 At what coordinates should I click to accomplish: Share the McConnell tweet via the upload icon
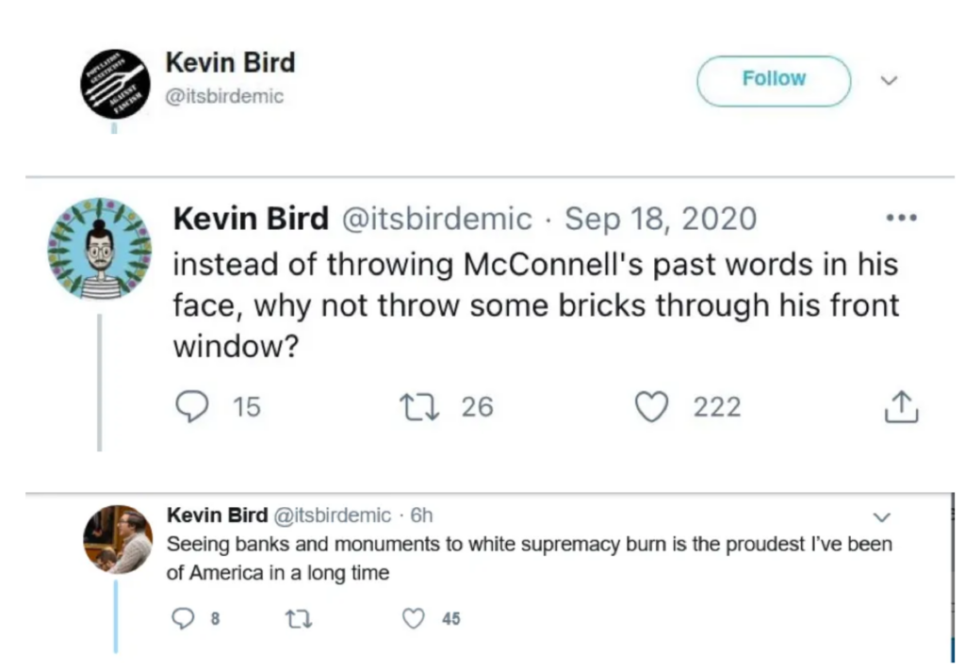902,406
